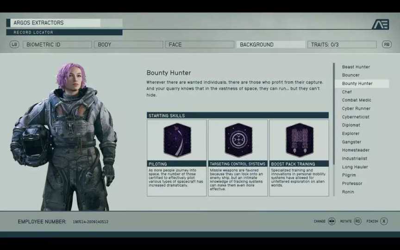The height and width of the screenshot is (250, 400).
Task: Click the Change d-pad icon
Action: pos(331,221)
